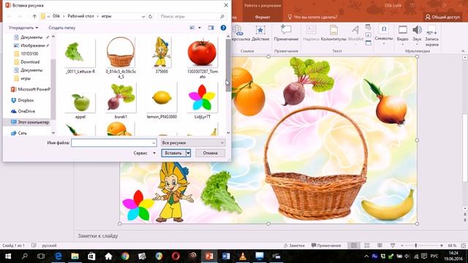Switch to Normal view in status bar

354,245
